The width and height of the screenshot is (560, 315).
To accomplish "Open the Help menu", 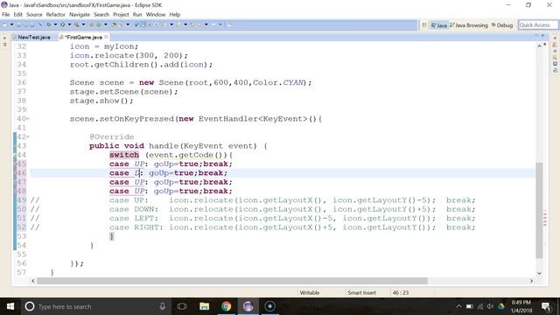I will (175, 15).
